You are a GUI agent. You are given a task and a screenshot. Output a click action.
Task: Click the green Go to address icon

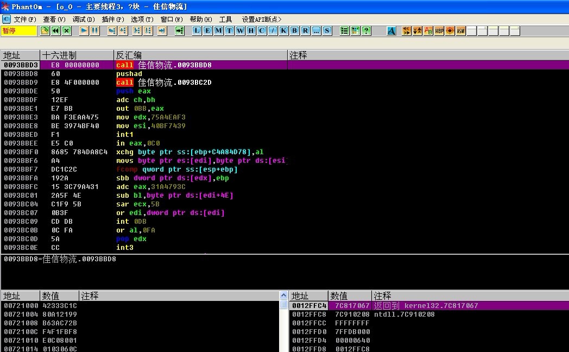pyautogui.click(x=179, y=31)
